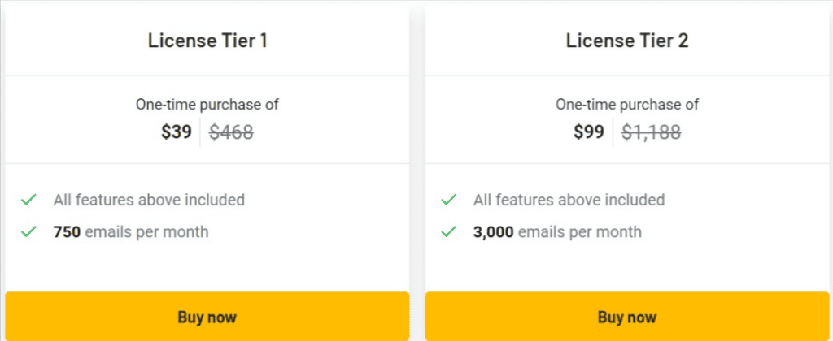Viewport: 833px width, 341px height.
Task: Click Tier 1 'All features above included' text
Action: (x=149, y=200)
